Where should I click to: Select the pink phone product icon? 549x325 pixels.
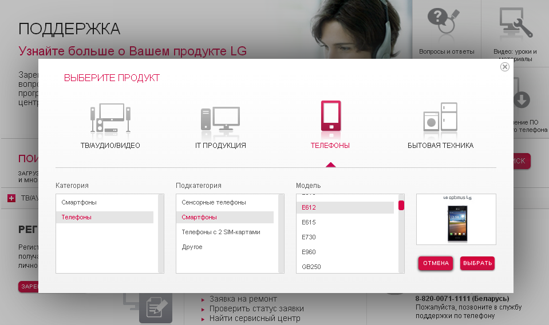click(331, 116)
